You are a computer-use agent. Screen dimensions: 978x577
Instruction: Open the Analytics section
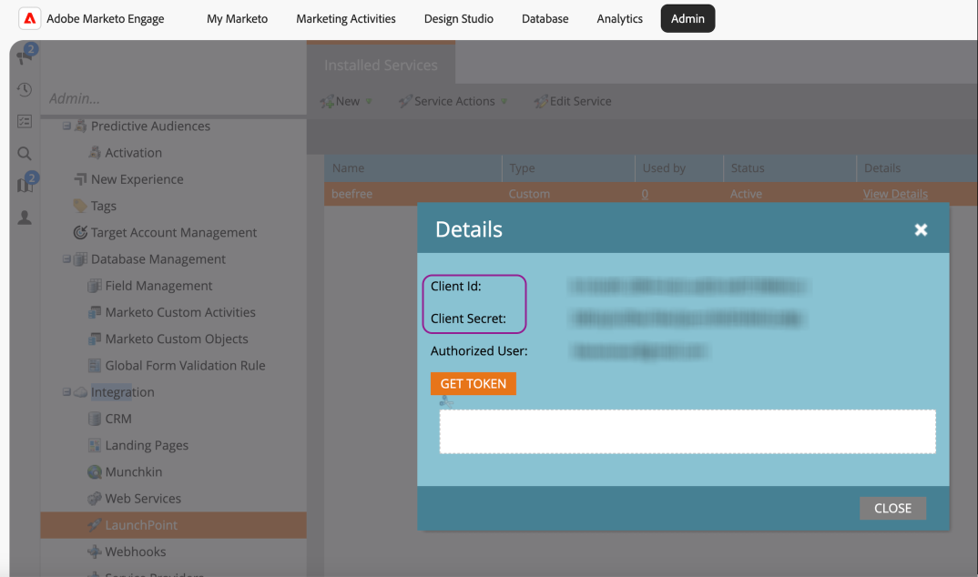pos(619,19)
